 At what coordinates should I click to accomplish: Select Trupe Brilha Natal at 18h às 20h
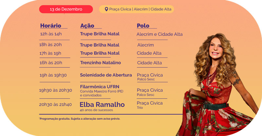click(100, 45)
